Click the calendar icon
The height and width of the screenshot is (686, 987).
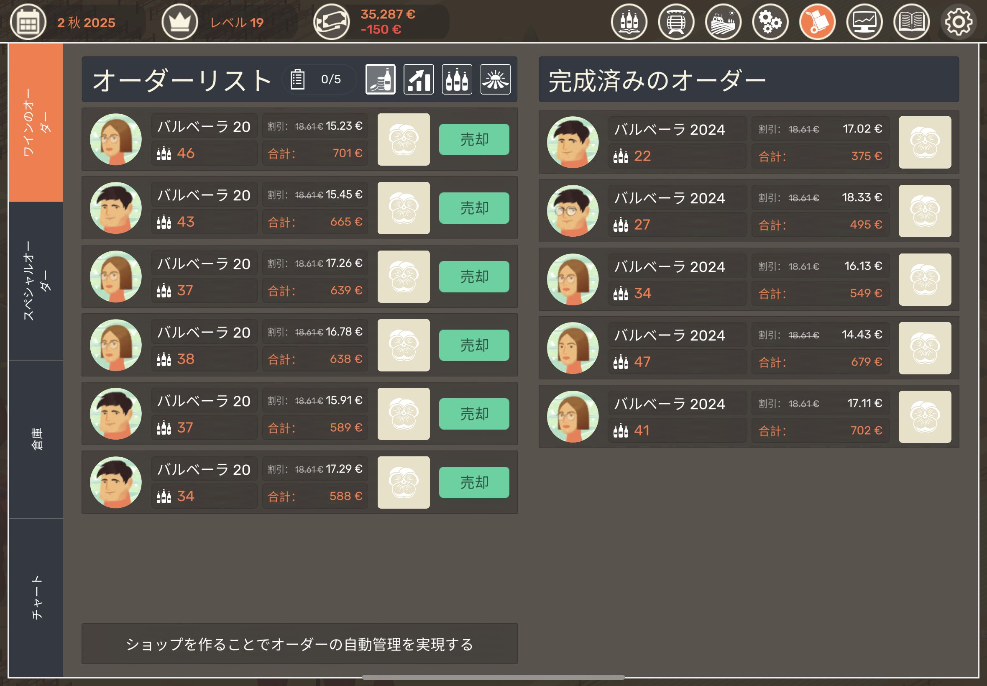pos(28,21)
